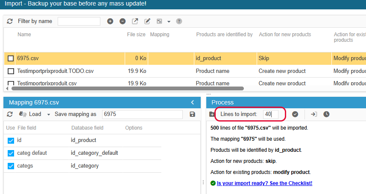Uncheck the 'categs' field checkbox
The height and width of the screenshot is (194, 366).
tap(11, 166)
